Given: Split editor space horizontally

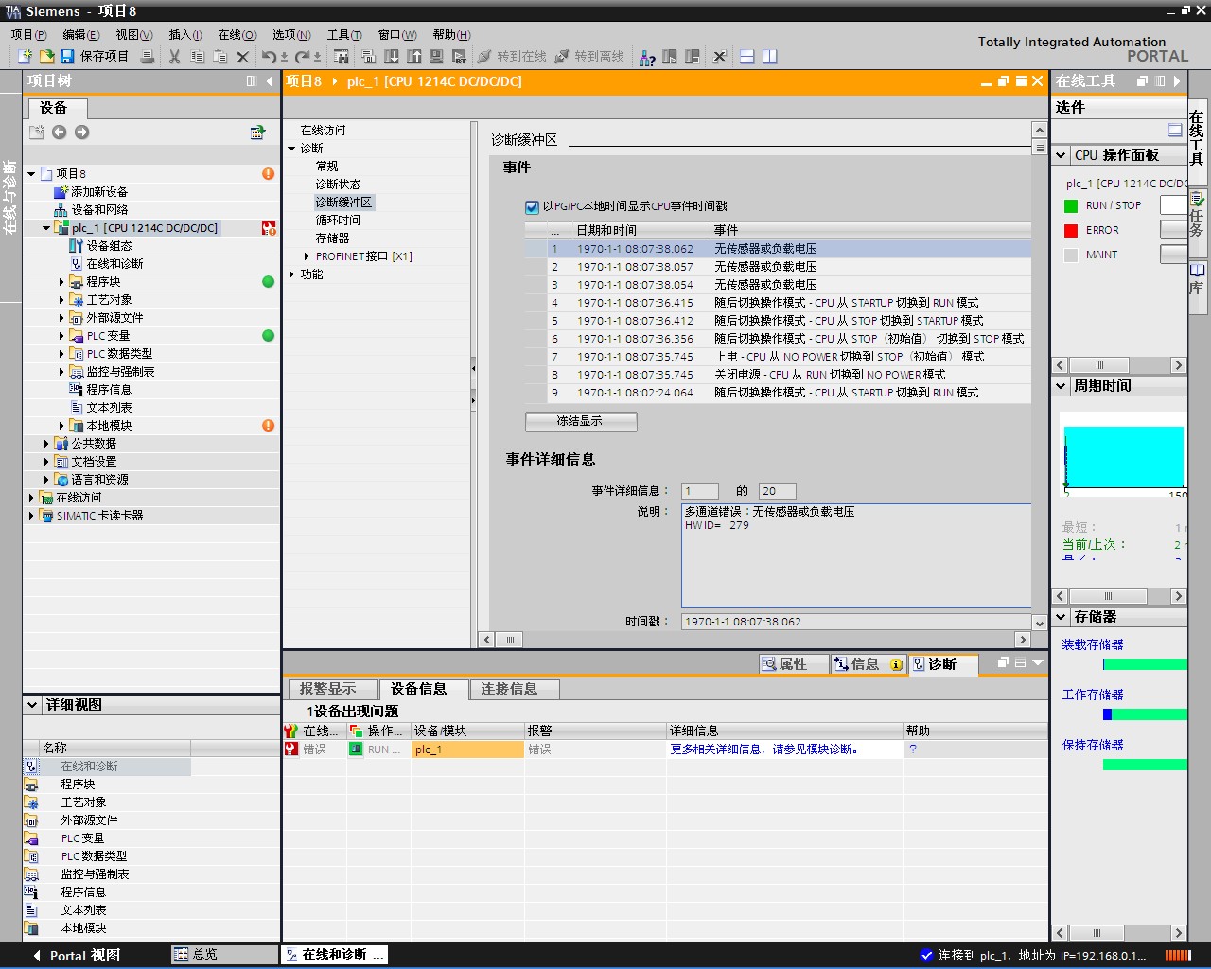Looking at the screenshot, I should tap(746, 57).
